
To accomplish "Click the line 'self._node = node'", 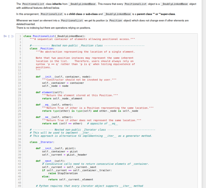I will point(55,86).
